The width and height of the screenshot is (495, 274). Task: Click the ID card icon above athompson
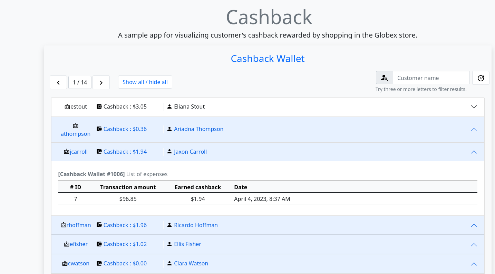tap(76, 126)
